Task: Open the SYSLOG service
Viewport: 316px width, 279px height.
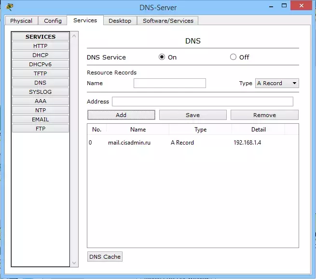Action: pyautogui.click(x=41, y=92)
